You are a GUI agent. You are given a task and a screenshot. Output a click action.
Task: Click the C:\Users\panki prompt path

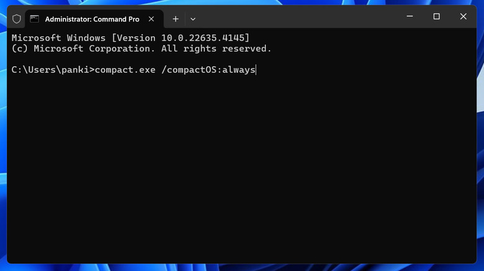tap(53, 70)
